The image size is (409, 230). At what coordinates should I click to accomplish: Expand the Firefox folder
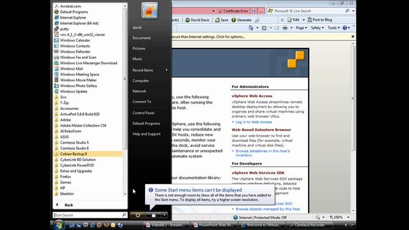[x=65, y=176]
